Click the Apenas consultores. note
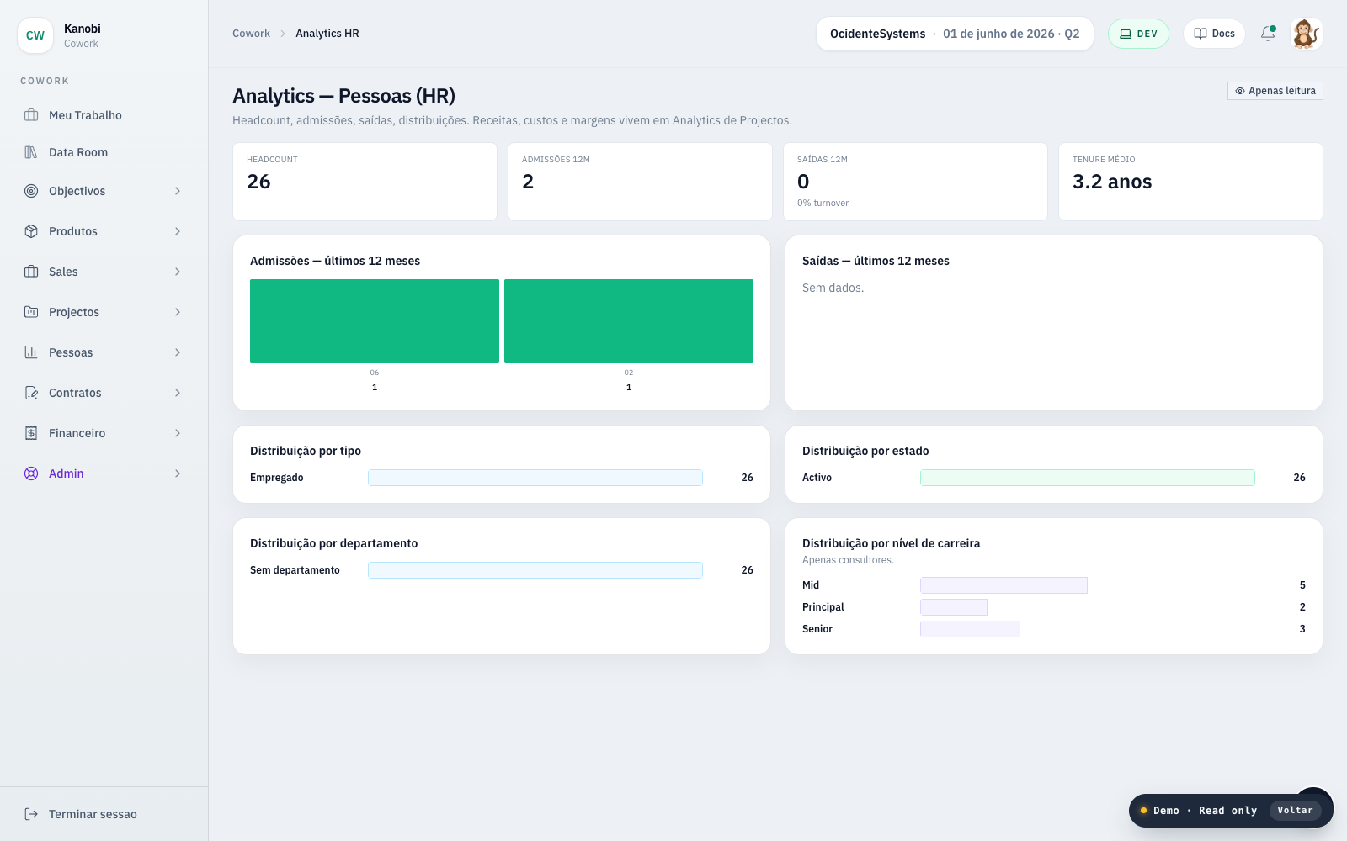The height and width of the screenshot is (841, 1347). point(848,560)
